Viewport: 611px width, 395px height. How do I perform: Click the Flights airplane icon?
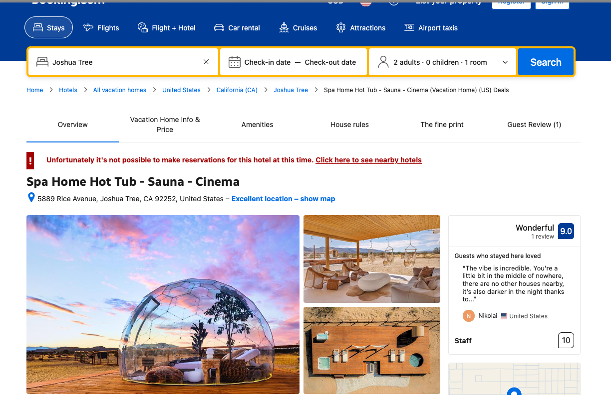click(x=88, y=27)
